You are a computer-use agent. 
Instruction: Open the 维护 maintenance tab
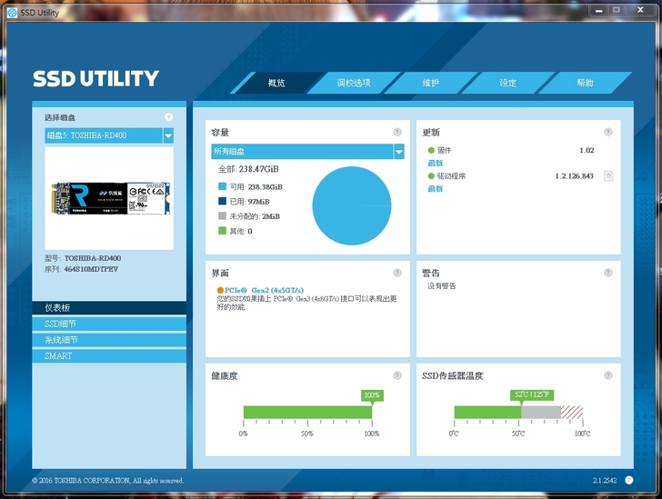(431, 83)
